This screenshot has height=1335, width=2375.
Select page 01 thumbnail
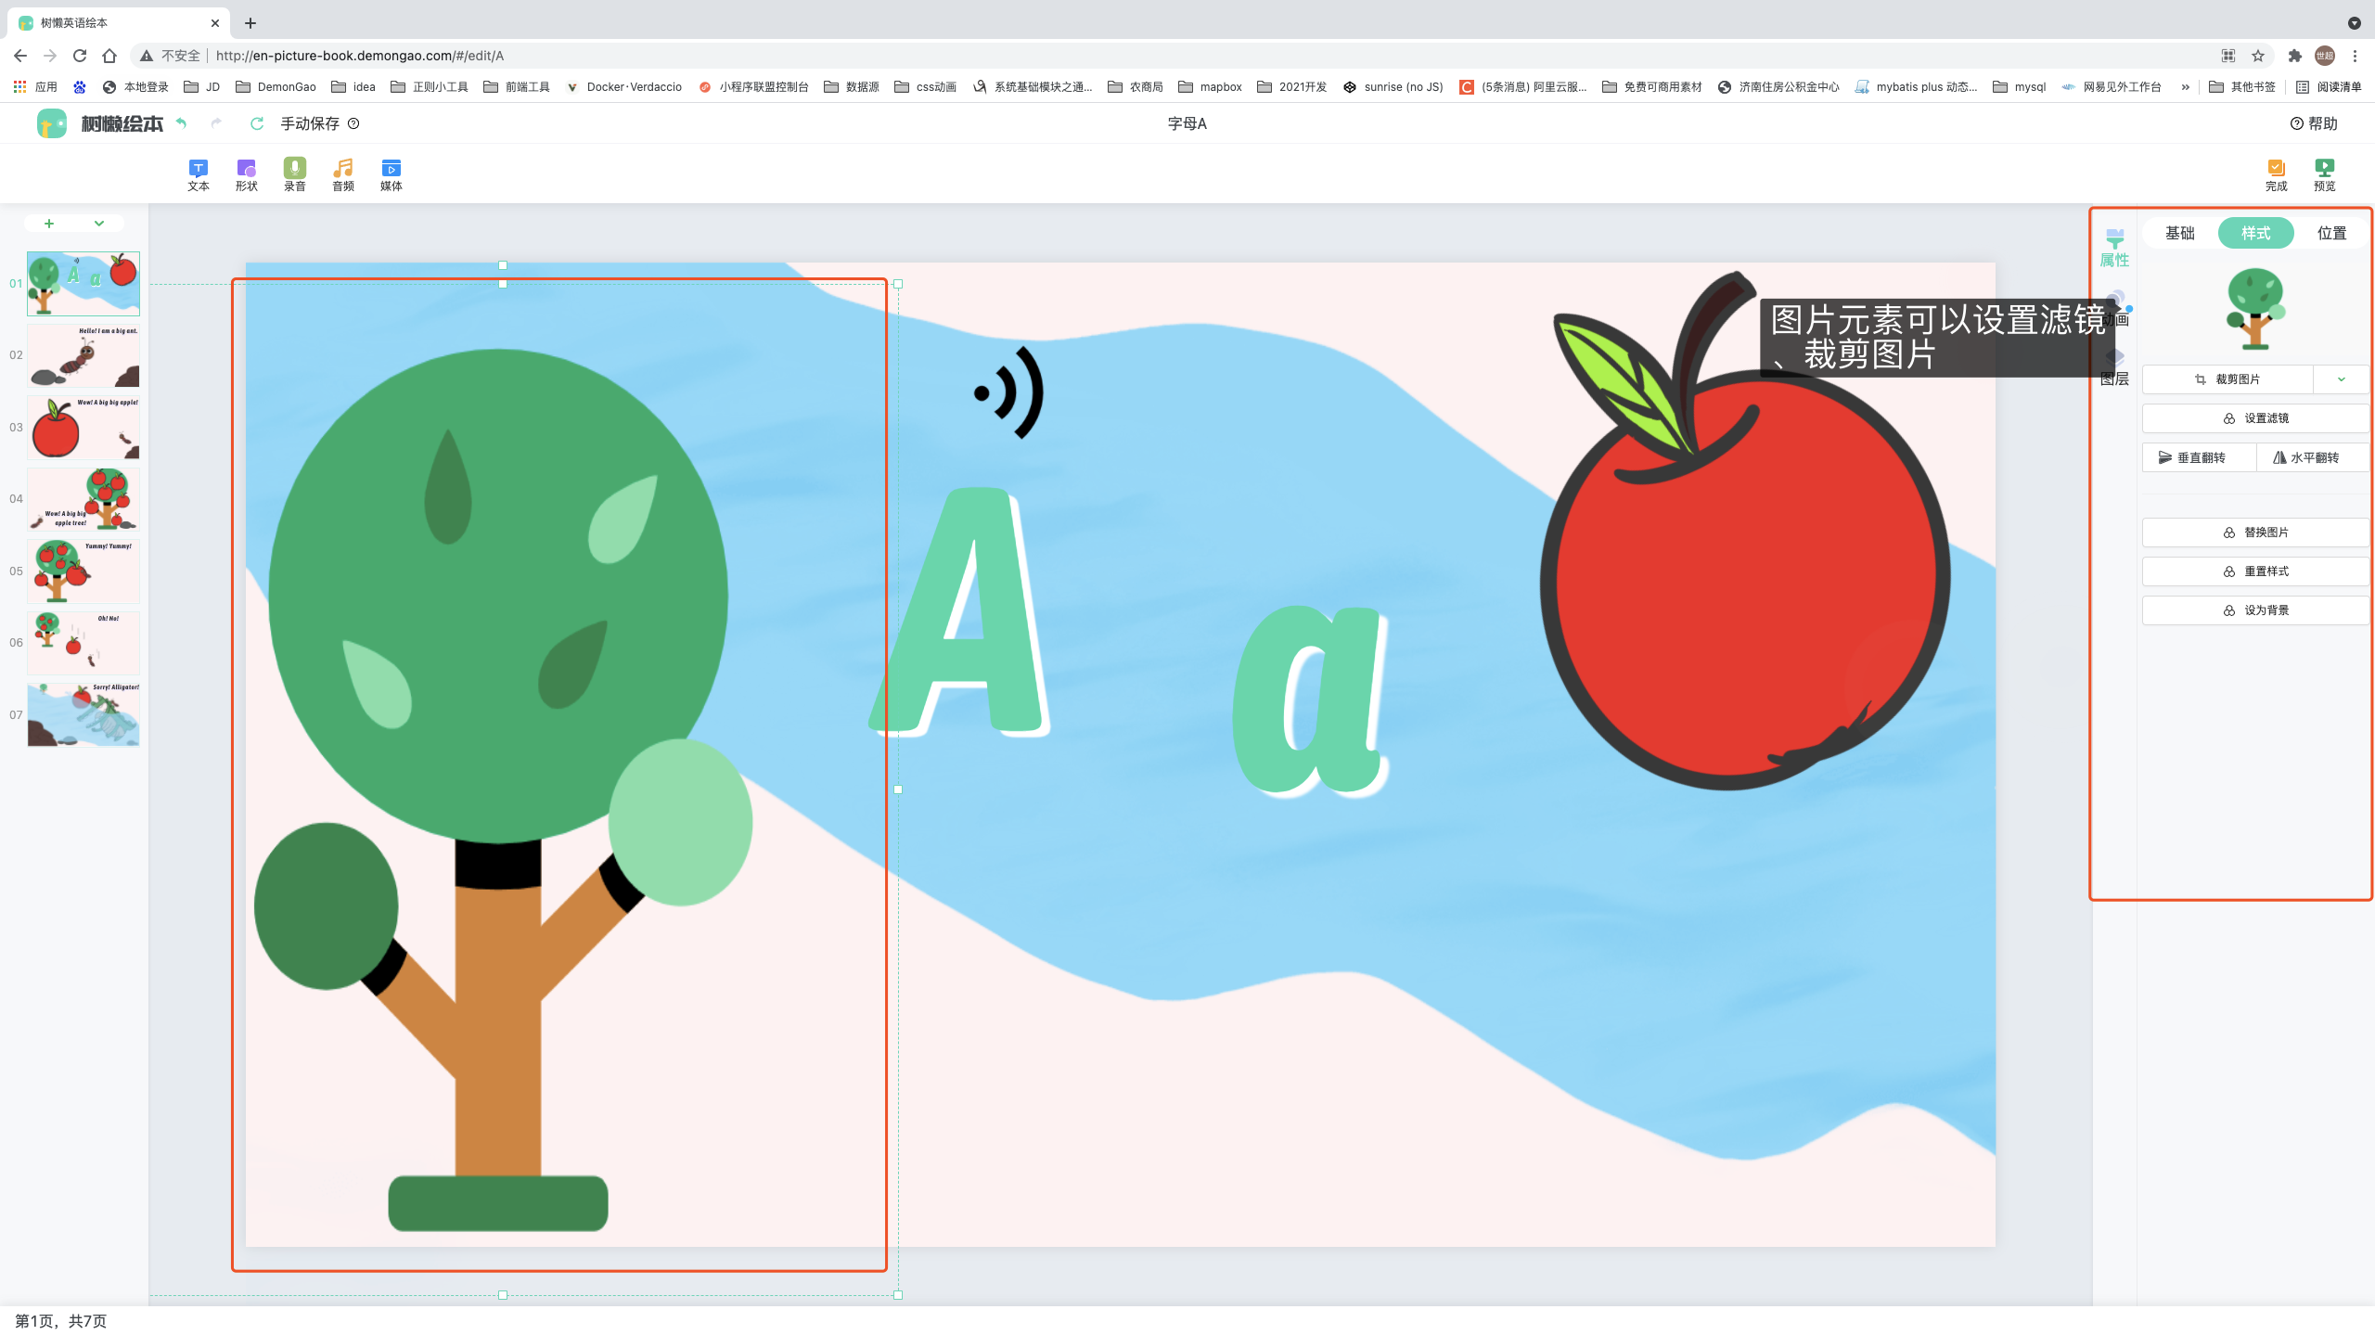[x=83, y=284]
